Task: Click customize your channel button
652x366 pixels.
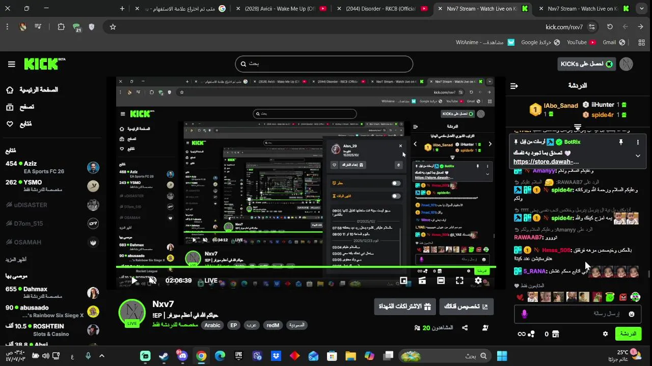Action: 466,307
